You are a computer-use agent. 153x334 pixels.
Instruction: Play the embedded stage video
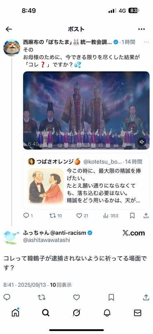coord(86,110)
